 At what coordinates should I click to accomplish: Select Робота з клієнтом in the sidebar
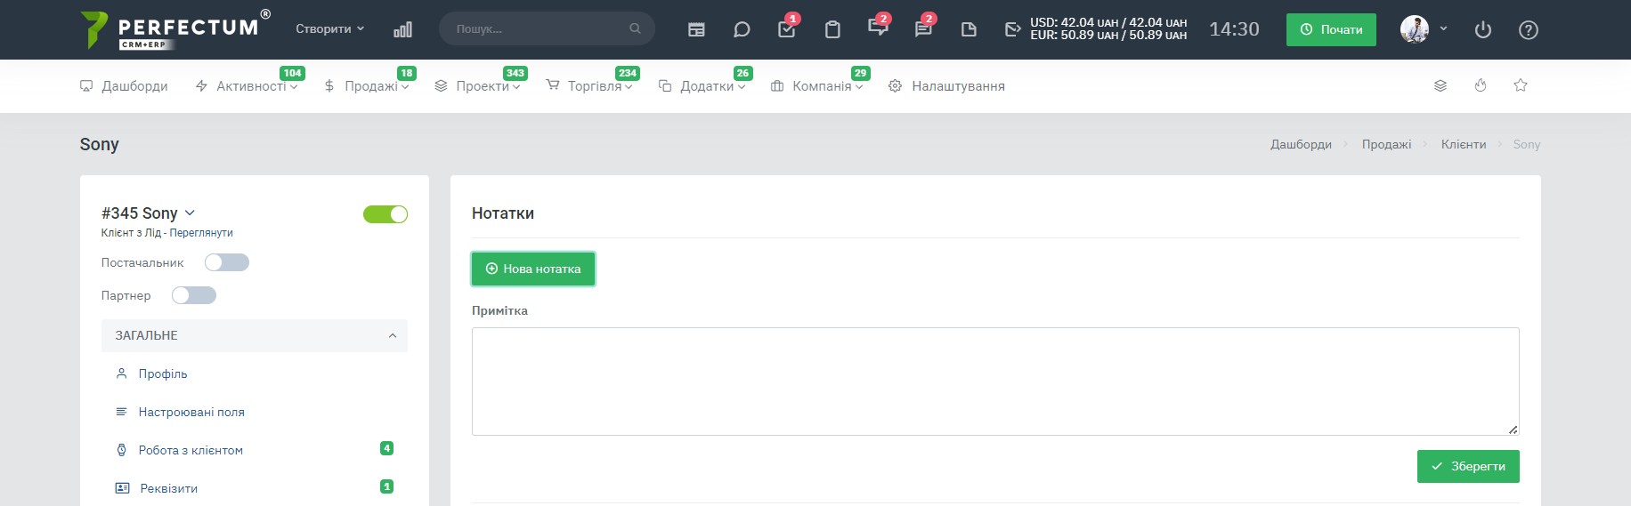(191, 451)
